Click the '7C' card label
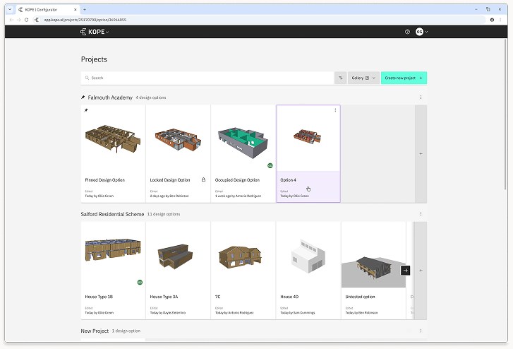The height and width of the screenshot is (349, 513). coord(217,297)
